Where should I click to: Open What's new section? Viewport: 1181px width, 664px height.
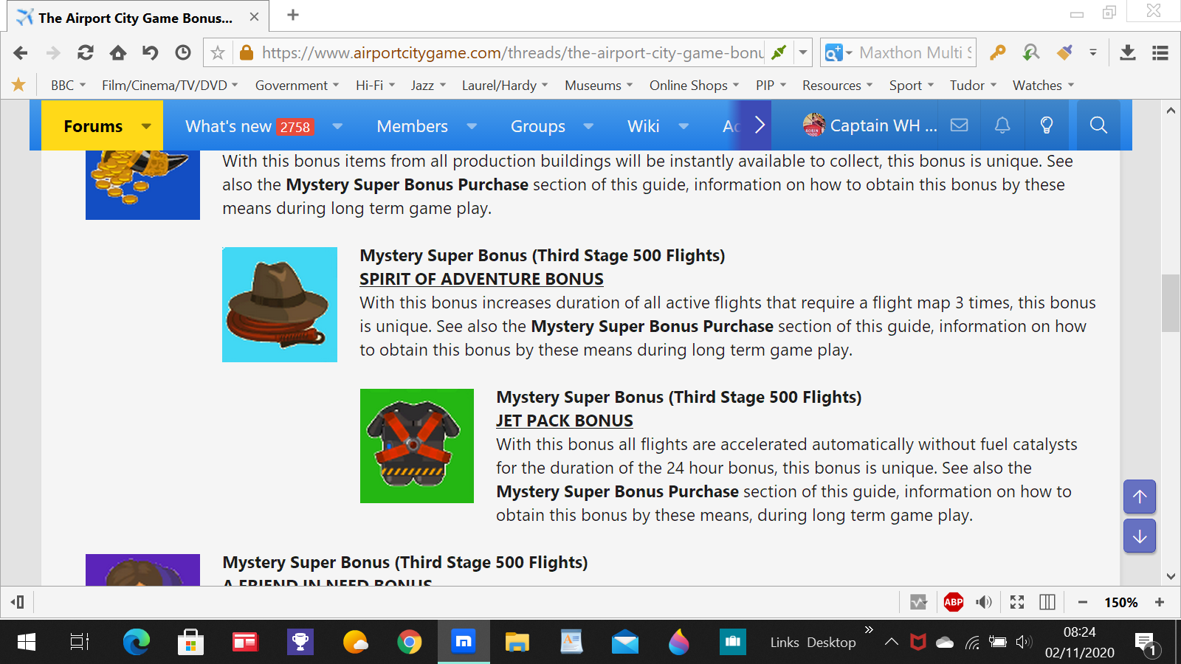[229, 126]
